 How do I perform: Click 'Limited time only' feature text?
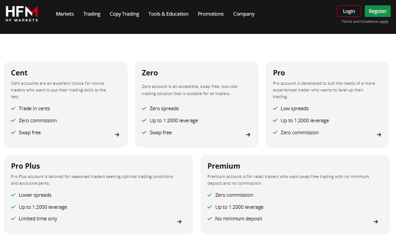38,219
